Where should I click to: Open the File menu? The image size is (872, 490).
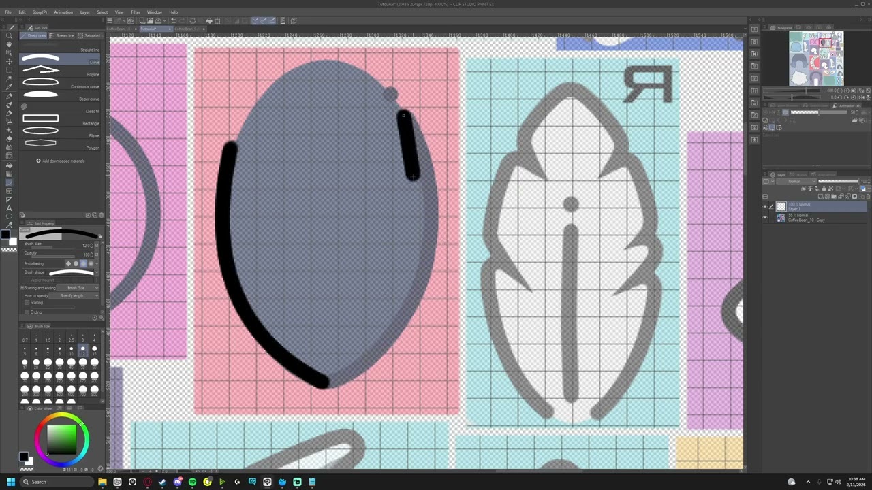tap(8, 12)
